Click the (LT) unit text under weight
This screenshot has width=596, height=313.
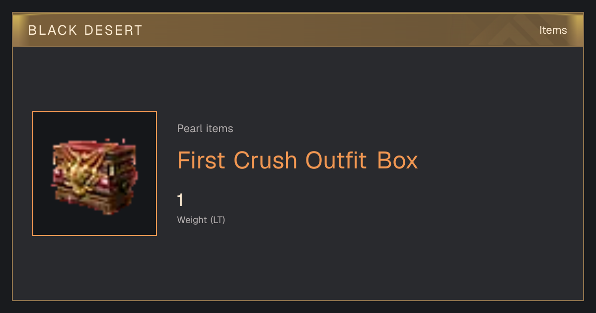[x=218, y=220]
